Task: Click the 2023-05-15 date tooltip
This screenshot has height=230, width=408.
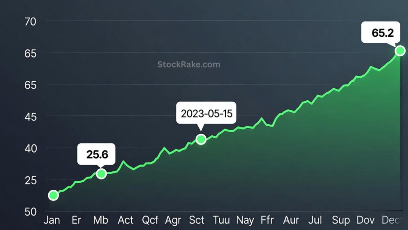Action: click(206, 113)
